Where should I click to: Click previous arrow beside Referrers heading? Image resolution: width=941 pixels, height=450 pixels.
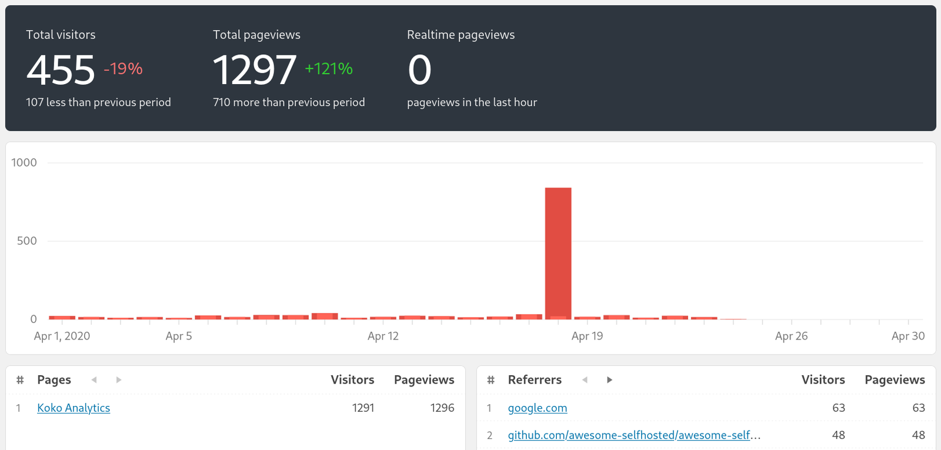585,380
